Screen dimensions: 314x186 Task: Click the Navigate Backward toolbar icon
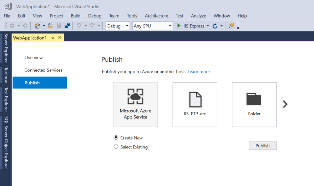[12, 26]
